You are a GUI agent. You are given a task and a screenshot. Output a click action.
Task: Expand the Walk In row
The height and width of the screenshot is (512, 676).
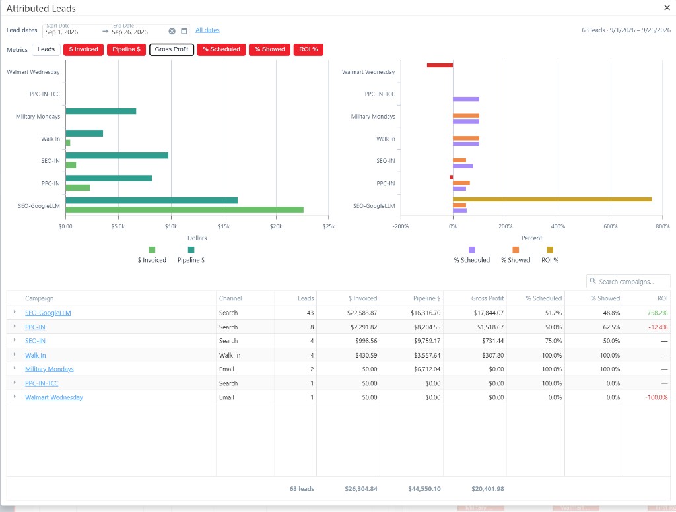tap(15, 354)
